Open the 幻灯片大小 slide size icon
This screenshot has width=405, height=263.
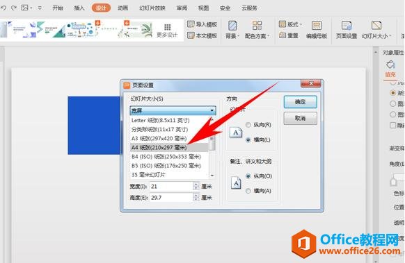pyautogui.click(x=376, y=26)
